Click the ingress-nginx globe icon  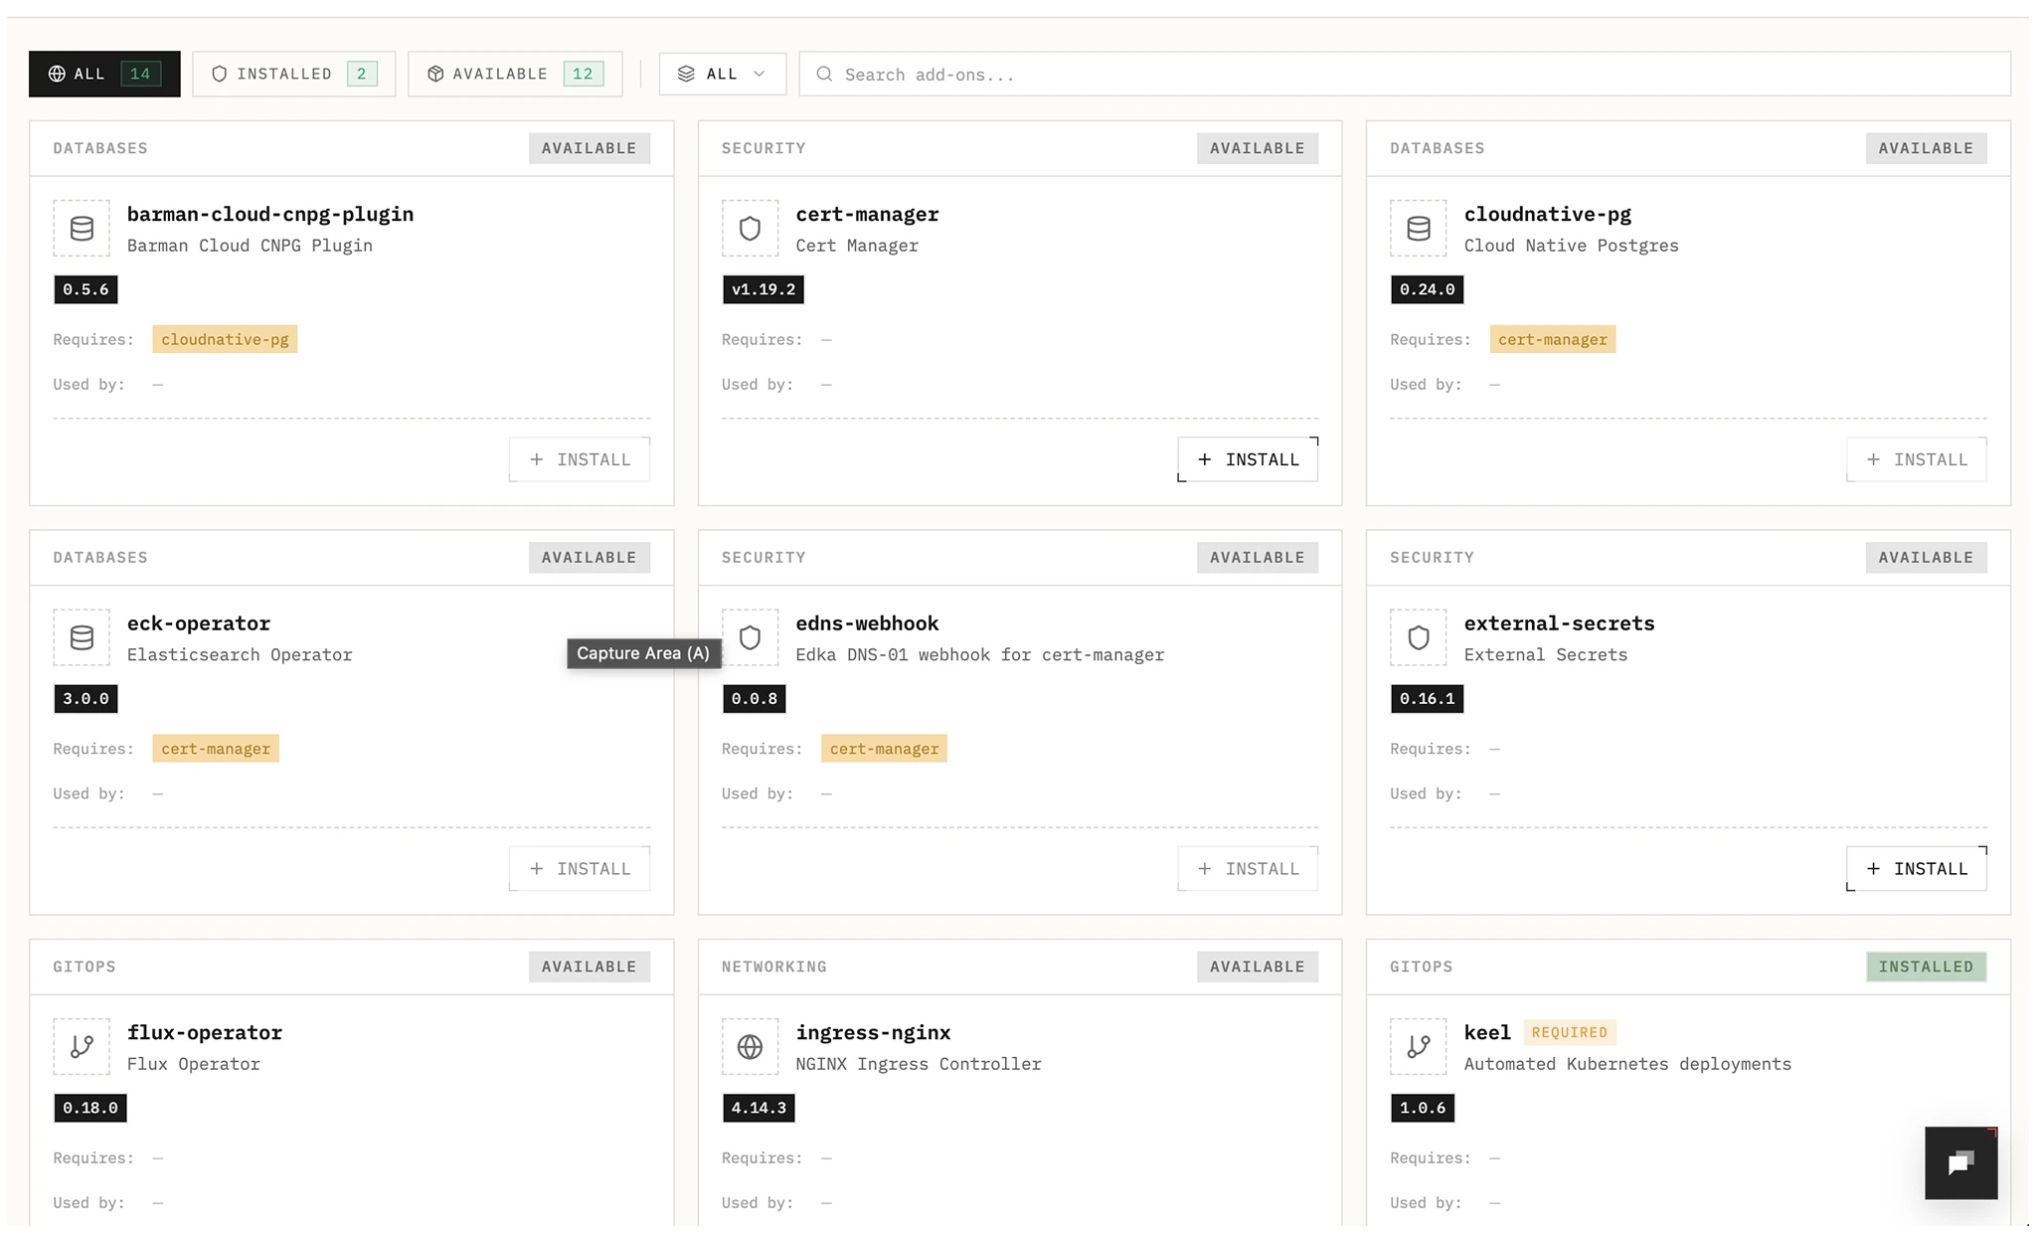click(x=750, y=1047)
